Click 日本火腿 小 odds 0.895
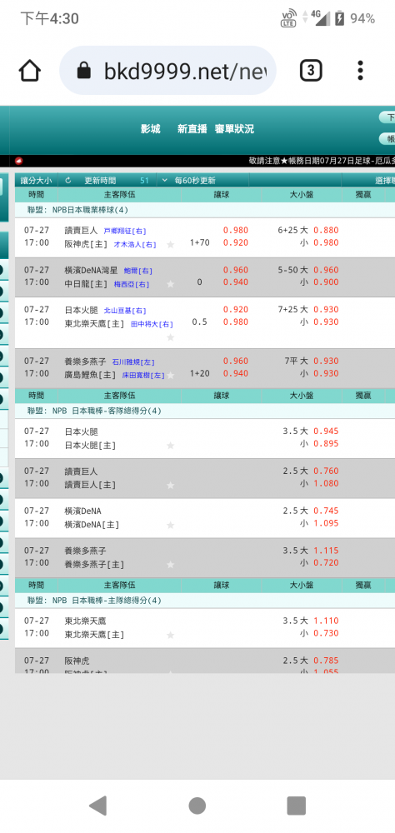This screenshot has height=833, width=395. click(x=326, y=444)
